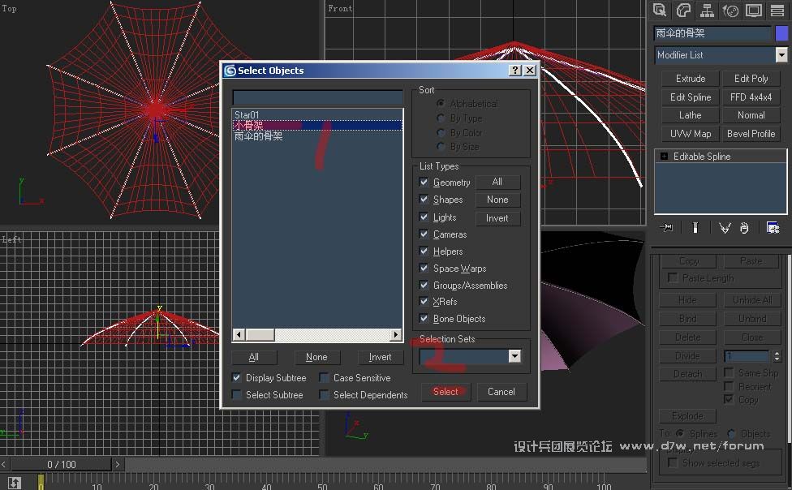Viewport: 792px width, 490px height.
Task: Click None button under List Types
Action: pyautogui.click(x=497, y=200)
